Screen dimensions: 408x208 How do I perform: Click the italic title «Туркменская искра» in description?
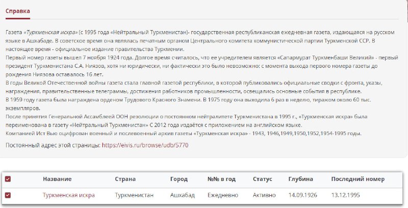pos(50,32)
